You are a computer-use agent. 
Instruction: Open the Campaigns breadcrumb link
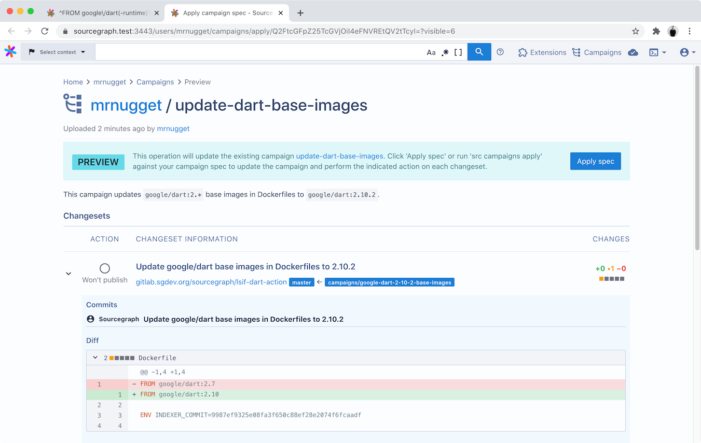tap(155, 82)
